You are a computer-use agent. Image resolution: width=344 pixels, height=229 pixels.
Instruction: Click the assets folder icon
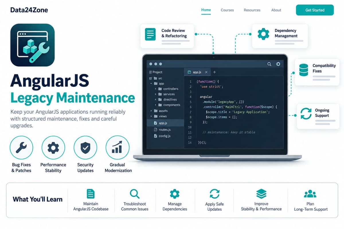(156, 111)
